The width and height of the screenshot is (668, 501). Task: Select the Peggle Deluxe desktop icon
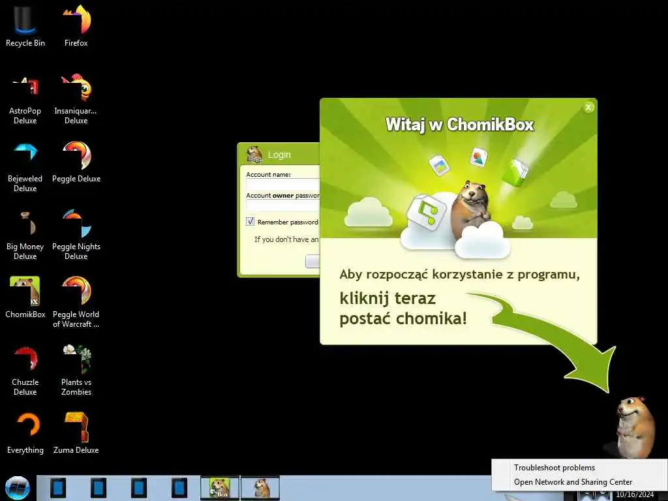point(76,162)
